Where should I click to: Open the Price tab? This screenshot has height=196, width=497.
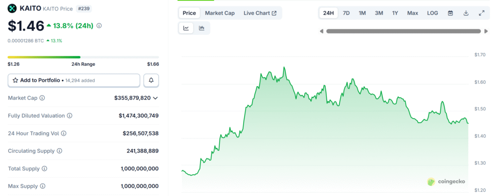point(189,13)
